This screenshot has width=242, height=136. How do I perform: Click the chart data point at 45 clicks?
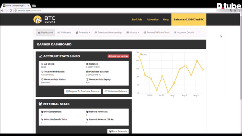click(x=140, y=57)
